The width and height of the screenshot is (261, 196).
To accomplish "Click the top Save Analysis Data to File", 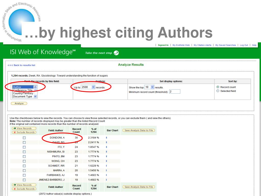I will pyautogui.click(x=139, y=130).
